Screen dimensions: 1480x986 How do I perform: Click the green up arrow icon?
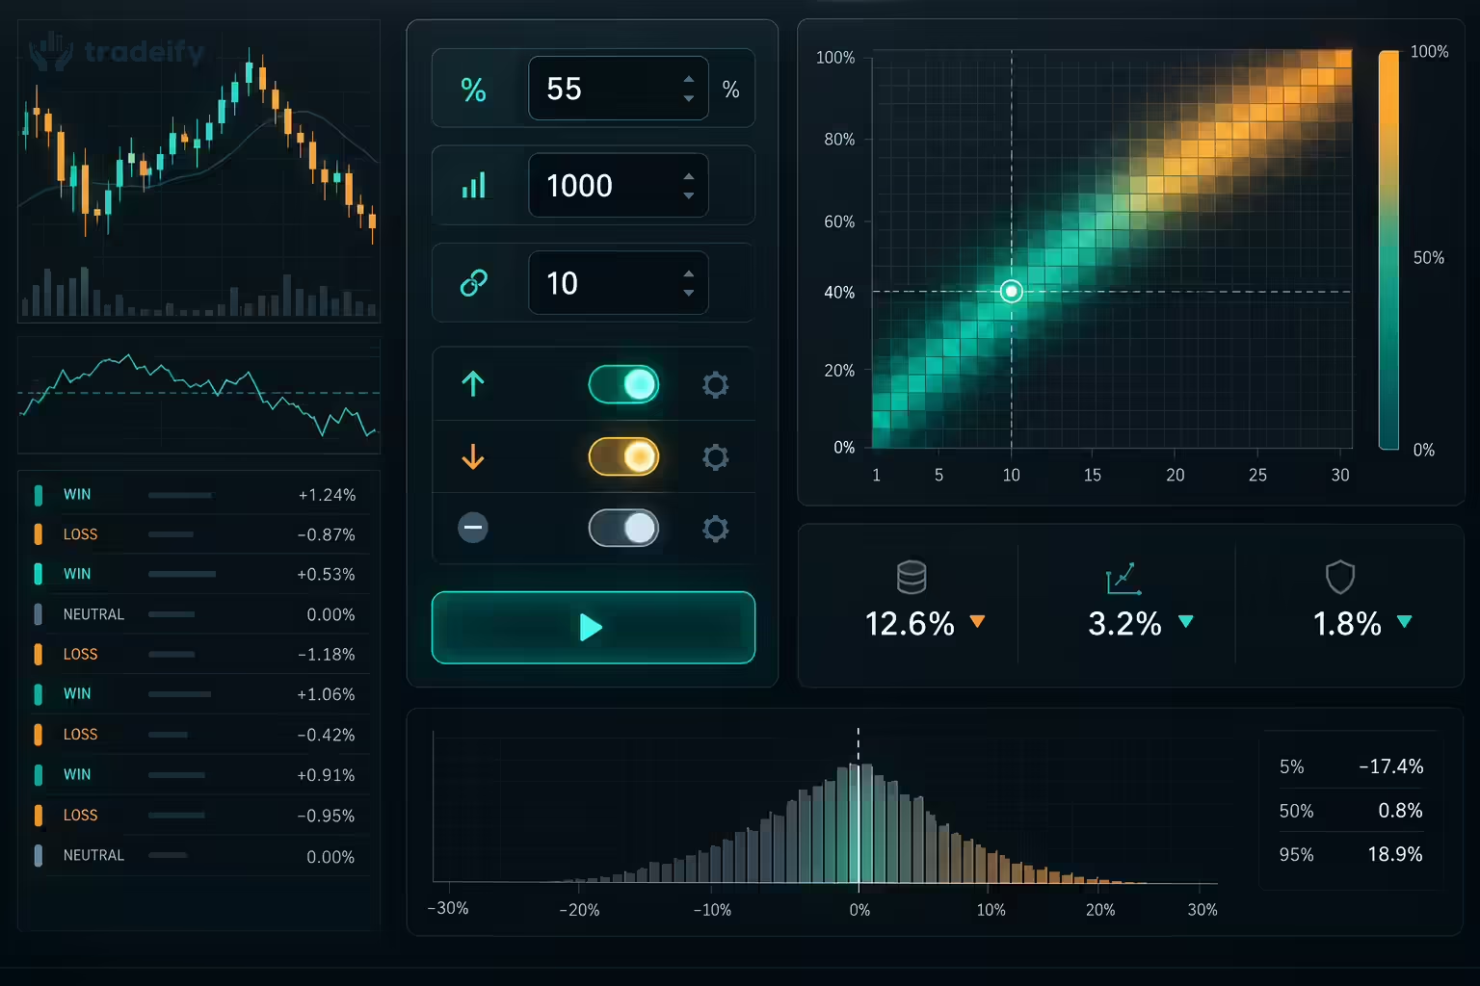click(473, 383)
